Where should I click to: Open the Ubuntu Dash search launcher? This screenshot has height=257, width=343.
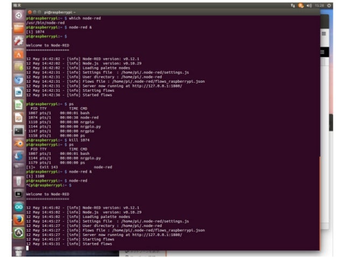click(19, 16)
